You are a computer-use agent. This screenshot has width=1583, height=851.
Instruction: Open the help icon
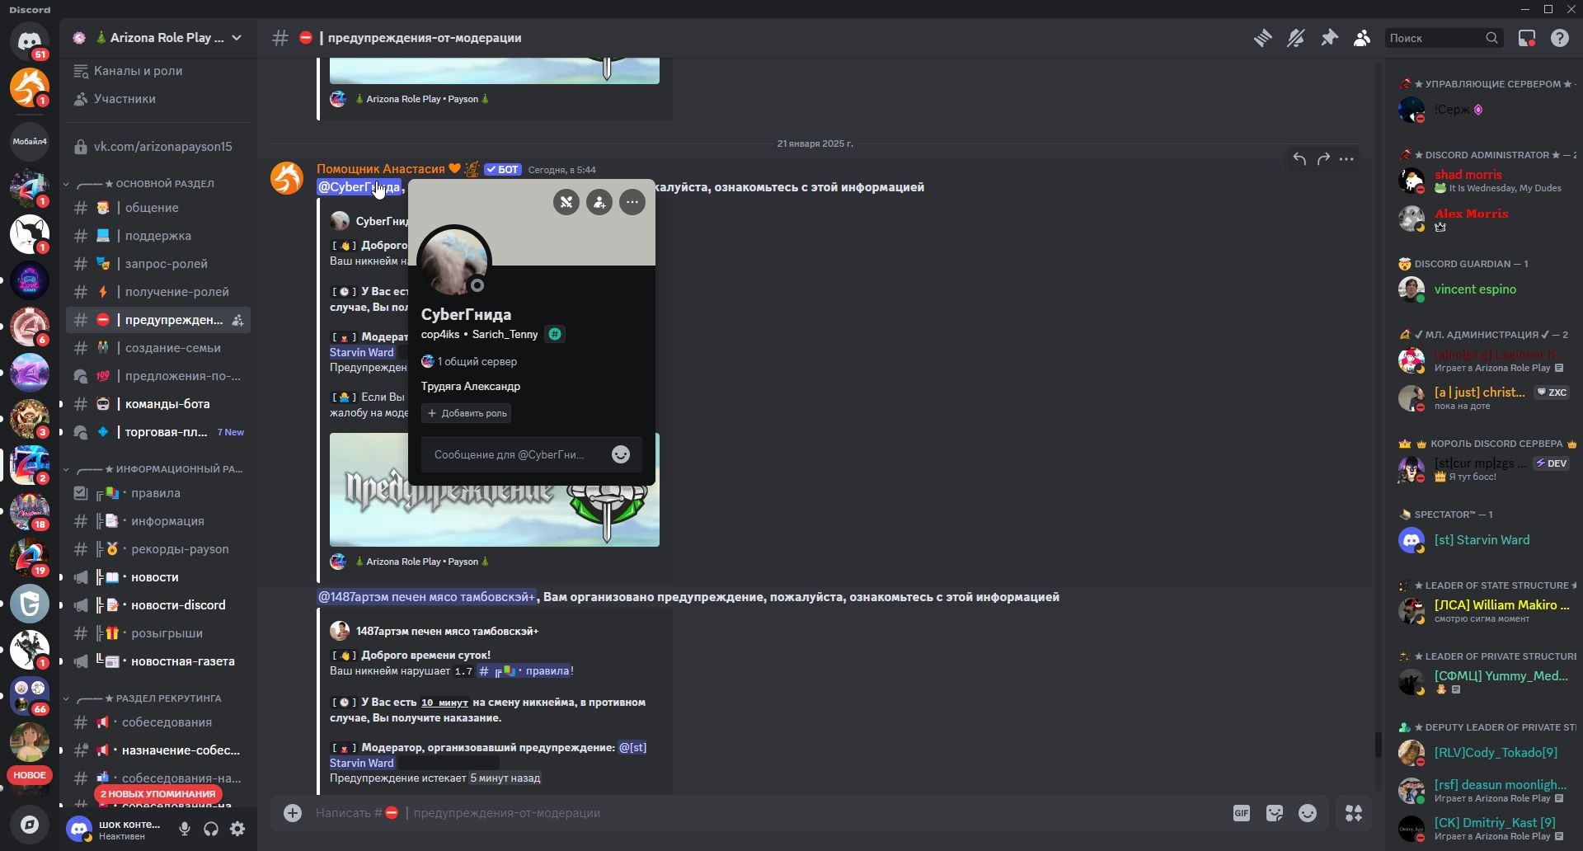1560,38
